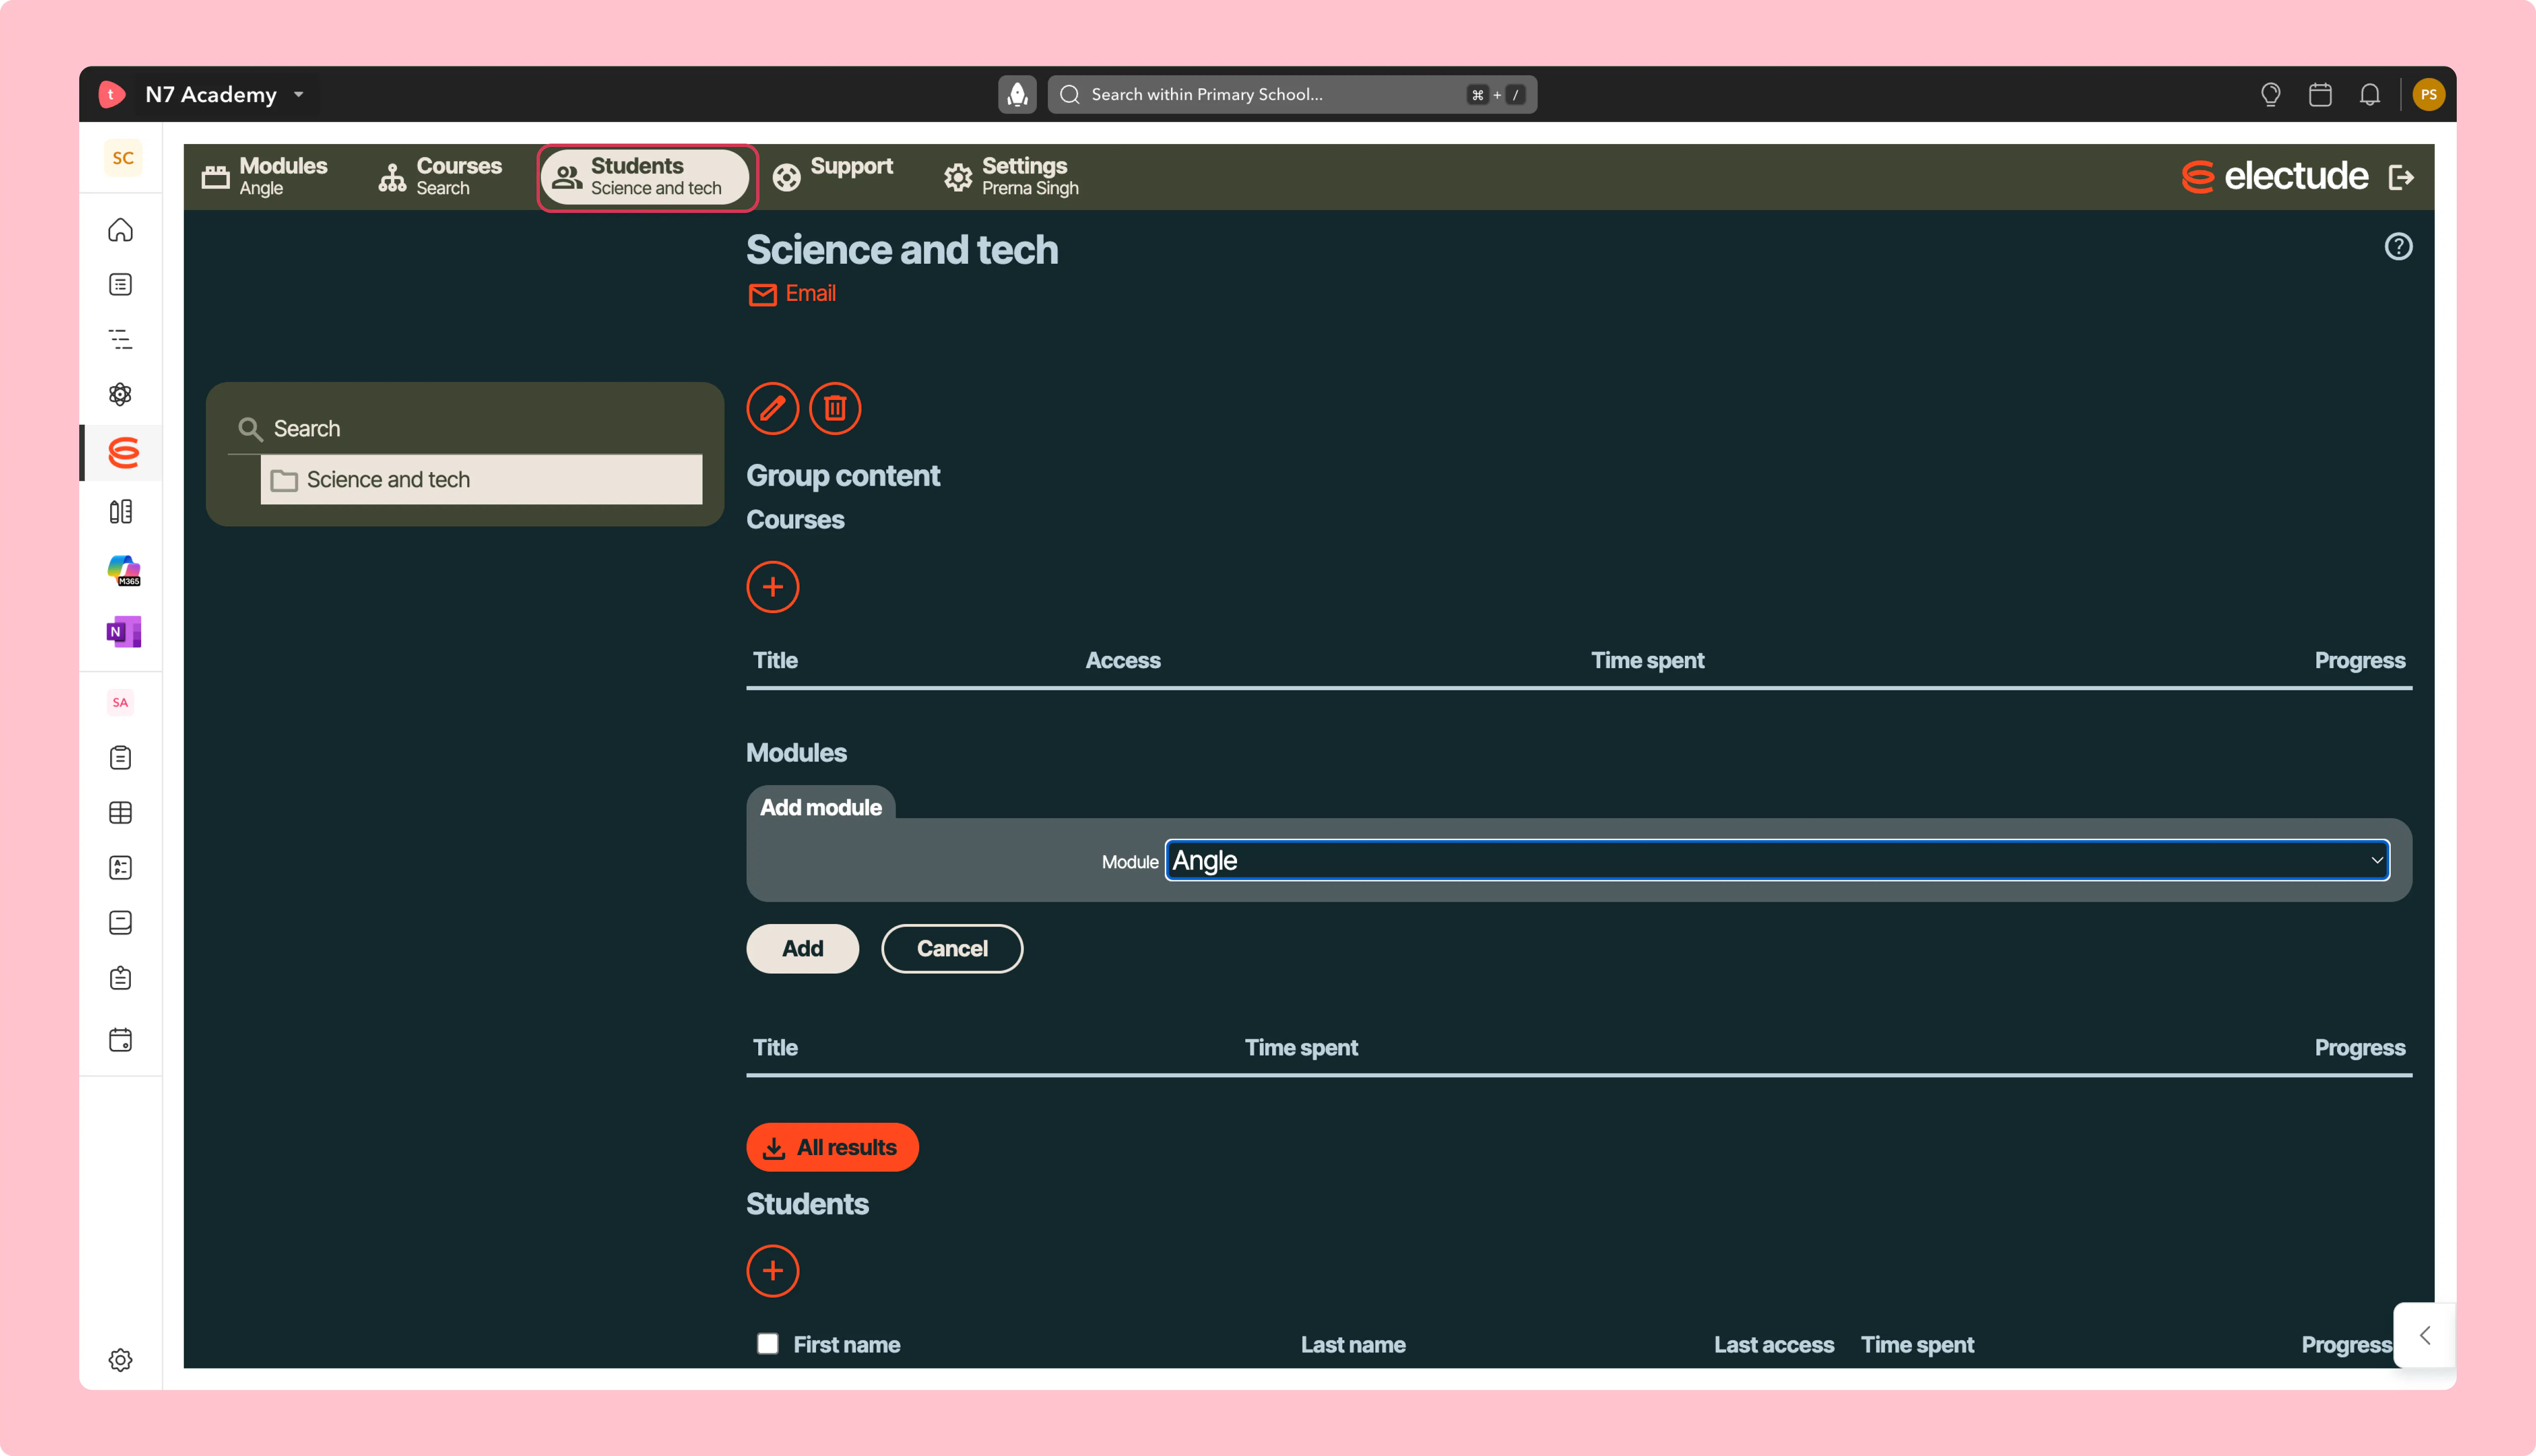
Task: Open the SC workspace badge
Action: [x=123, y=158]
